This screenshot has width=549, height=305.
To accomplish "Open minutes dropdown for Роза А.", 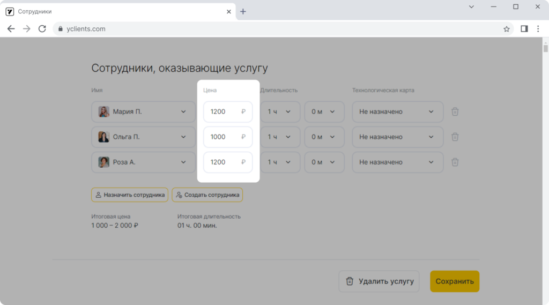I will pos(324,162).
